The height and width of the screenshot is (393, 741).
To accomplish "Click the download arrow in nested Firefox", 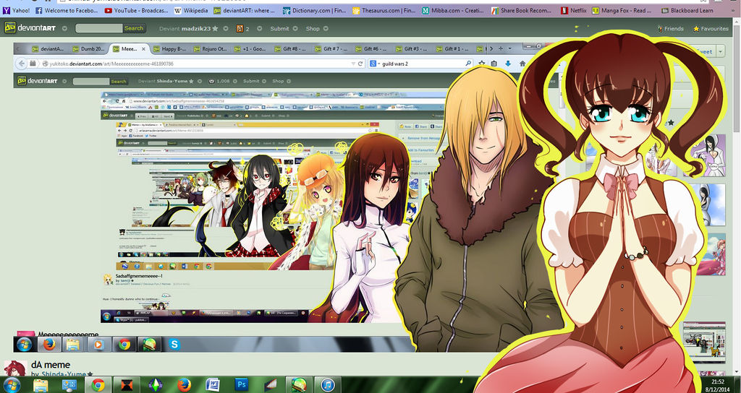I will (508, 64).
